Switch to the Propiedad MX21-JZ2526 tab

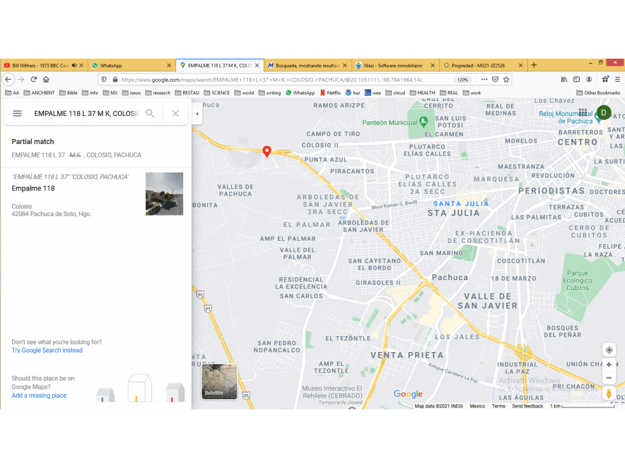click(x=483, y=65)
